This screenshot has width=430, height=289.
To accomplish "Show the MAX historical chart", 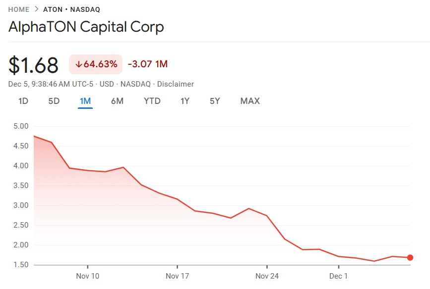I will click(249, 101).
